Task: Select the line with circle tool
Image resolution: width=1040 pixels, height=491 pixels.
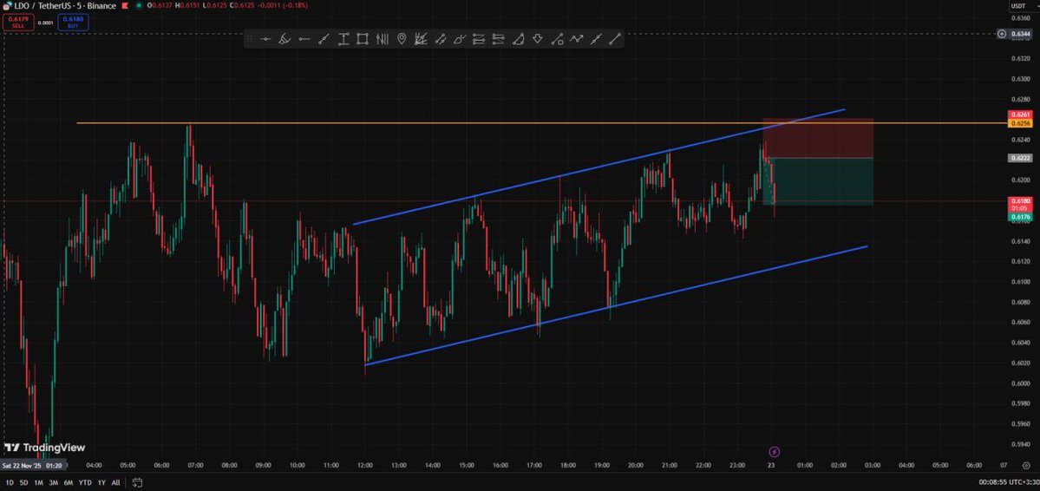Action: tap(557, 39)
